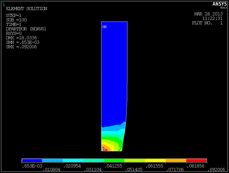Click the .081856 legend value

(x=196, y=166)
